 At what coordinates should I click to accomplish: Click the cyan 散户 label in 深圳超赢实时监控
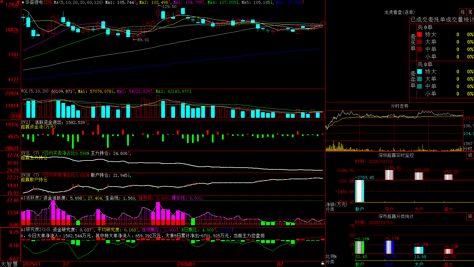(360, 209)
